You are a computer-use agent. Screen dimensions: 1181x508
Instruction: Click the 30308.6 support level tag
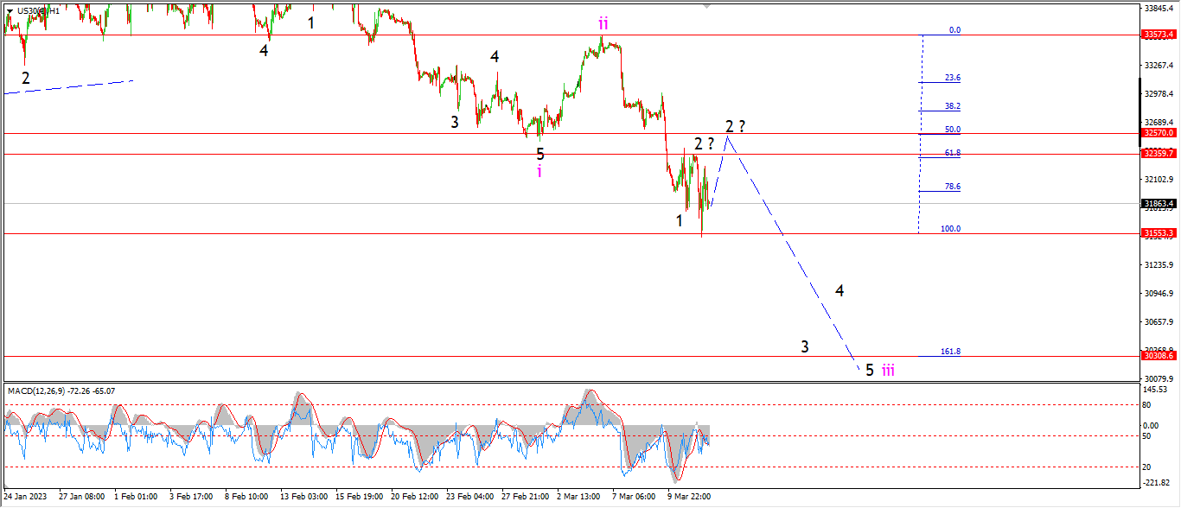[1159, 356]
